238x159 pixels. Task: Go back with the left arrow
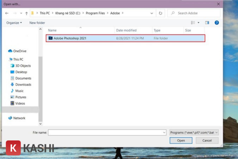[x=7, y=13]
